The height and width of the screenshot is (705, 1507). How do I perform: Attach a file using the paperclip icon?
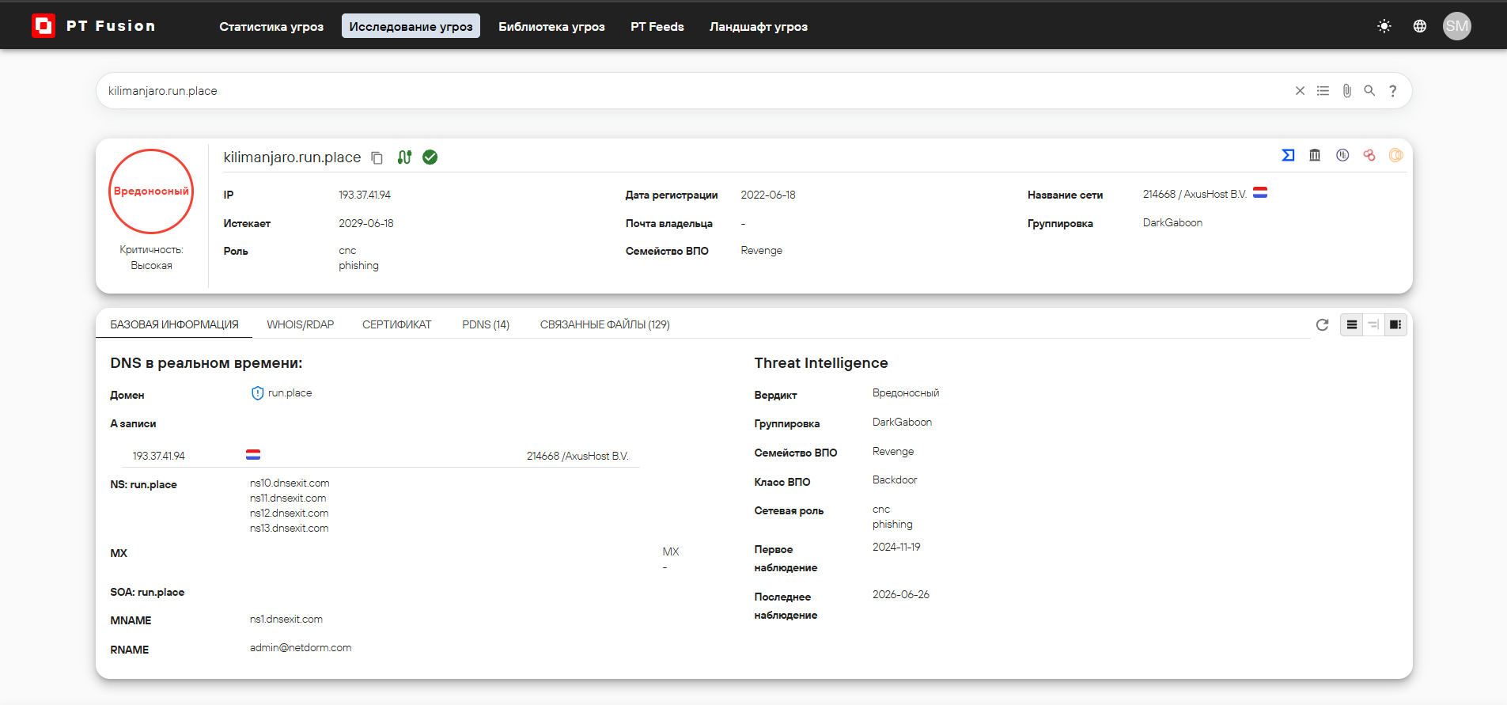pos(1346,91)
